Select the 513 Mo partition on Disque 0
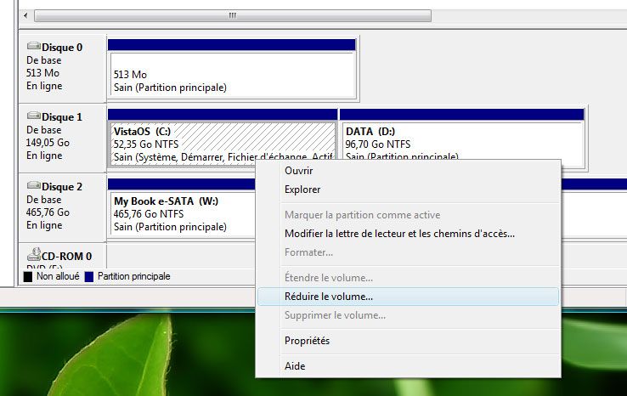 (231, 75)
